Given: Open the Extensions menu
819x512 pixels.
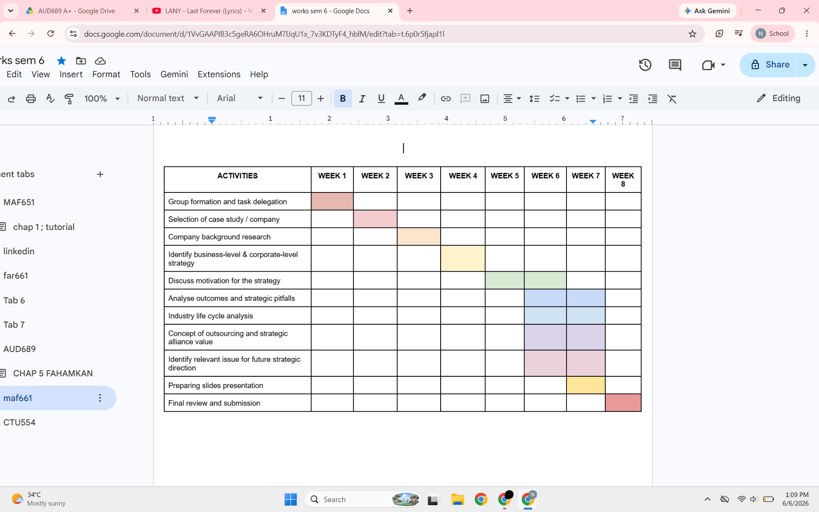Looking at the screenshot, I should [219, 74].
